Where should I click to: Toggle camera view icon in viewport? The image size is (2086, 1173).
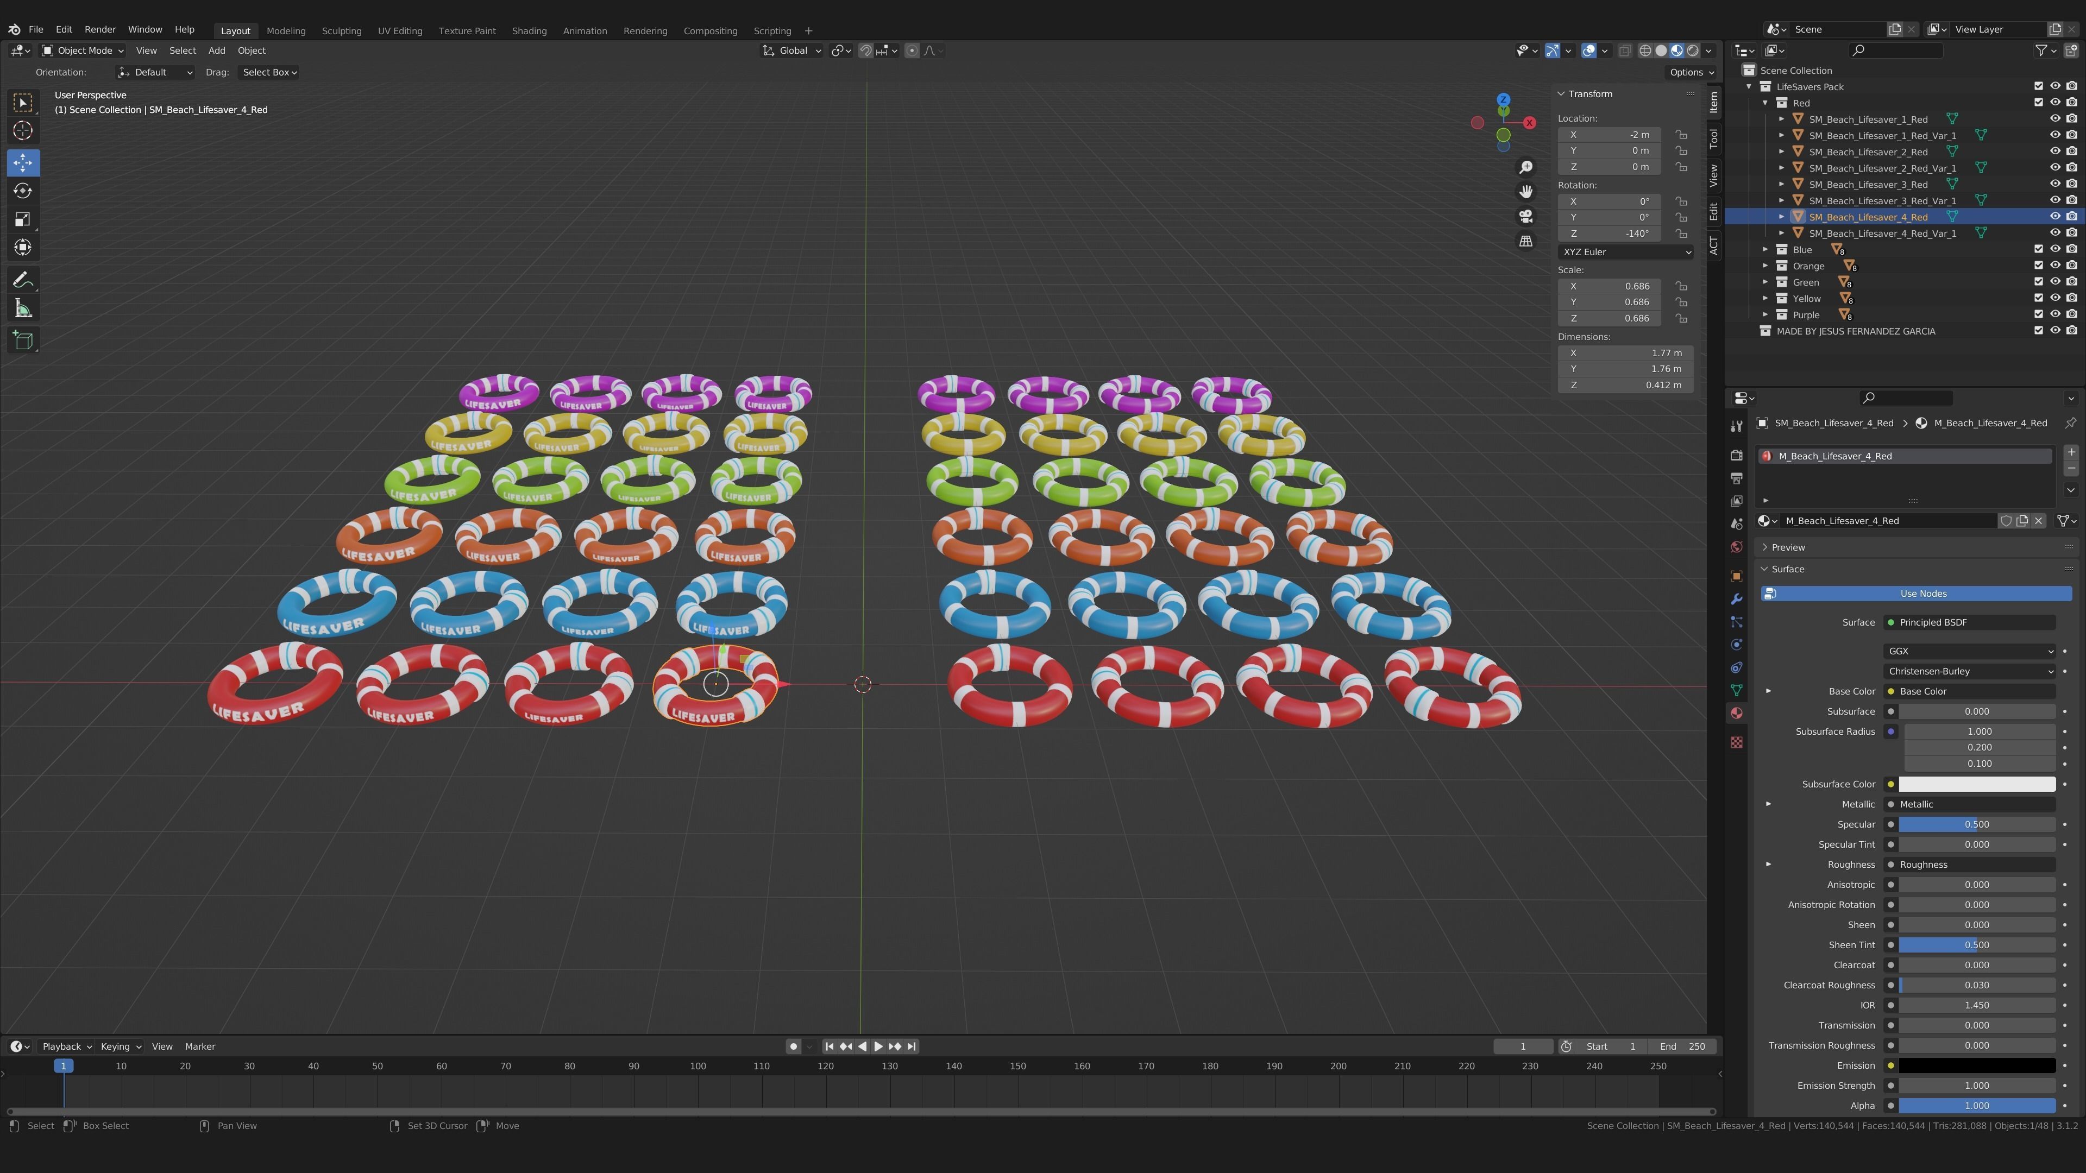click(x=1525, y=216)
